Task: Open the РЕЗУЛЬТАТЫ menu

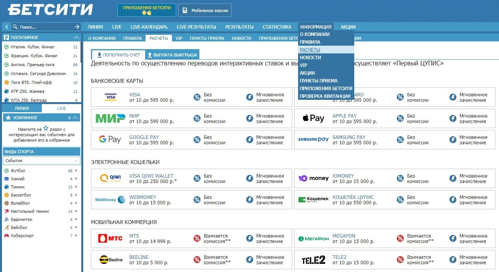Action: coord(239,27)
